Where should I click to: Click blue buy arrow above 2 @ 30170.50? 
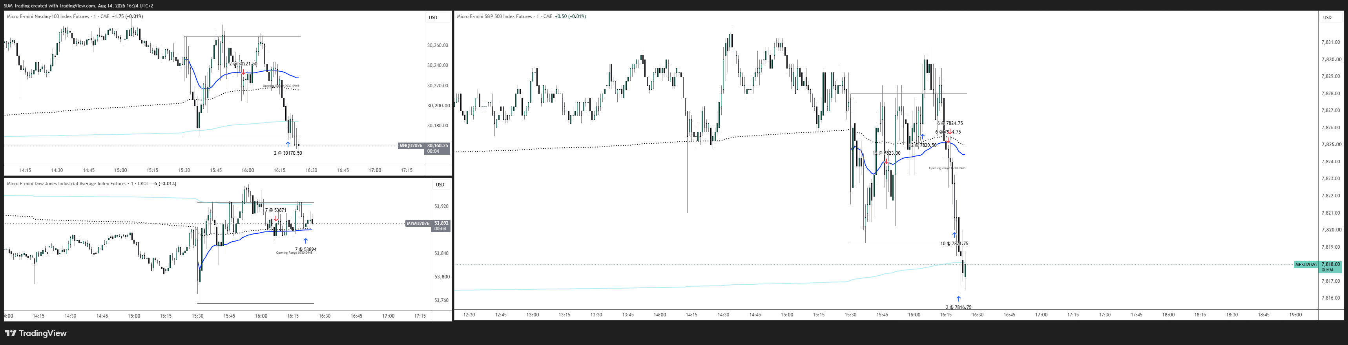point(288,144)
